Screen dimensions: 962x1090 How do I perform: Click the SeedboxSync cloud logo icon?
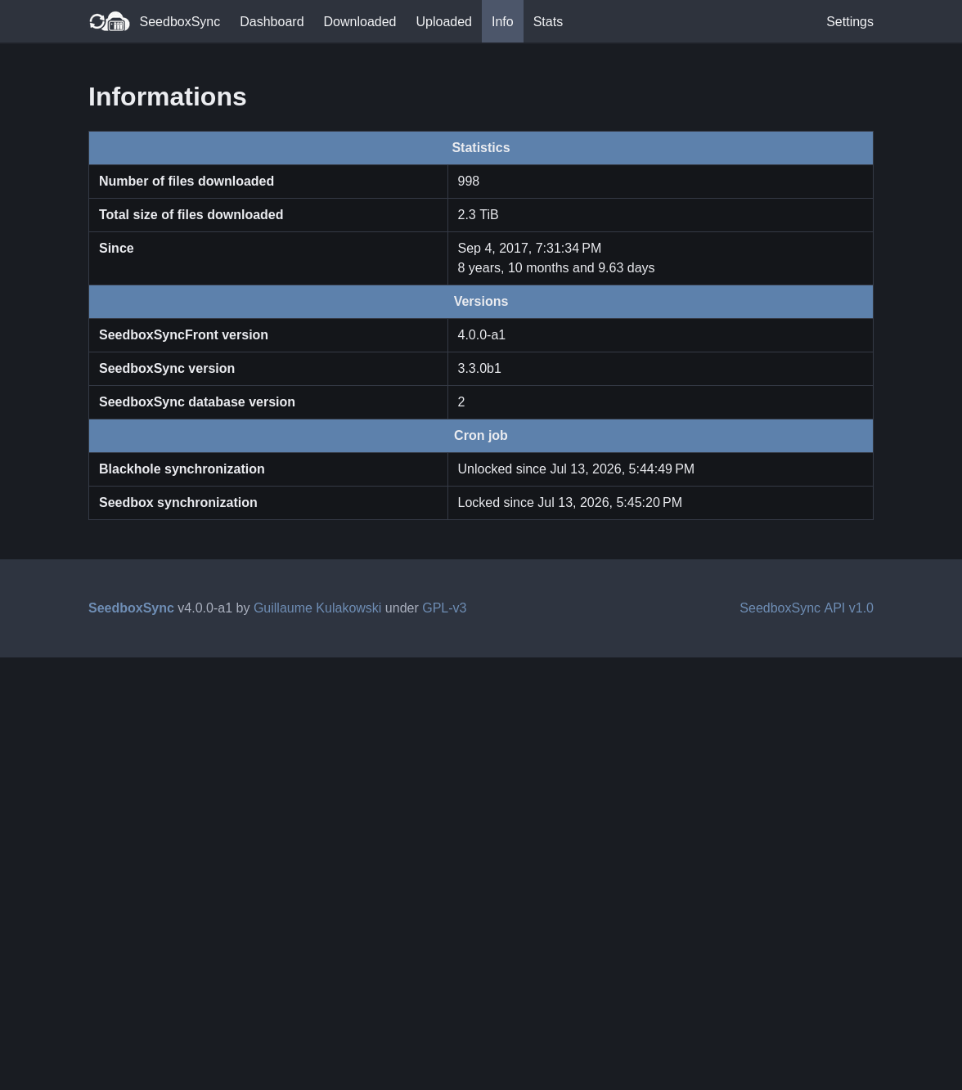tap(110, 21)
